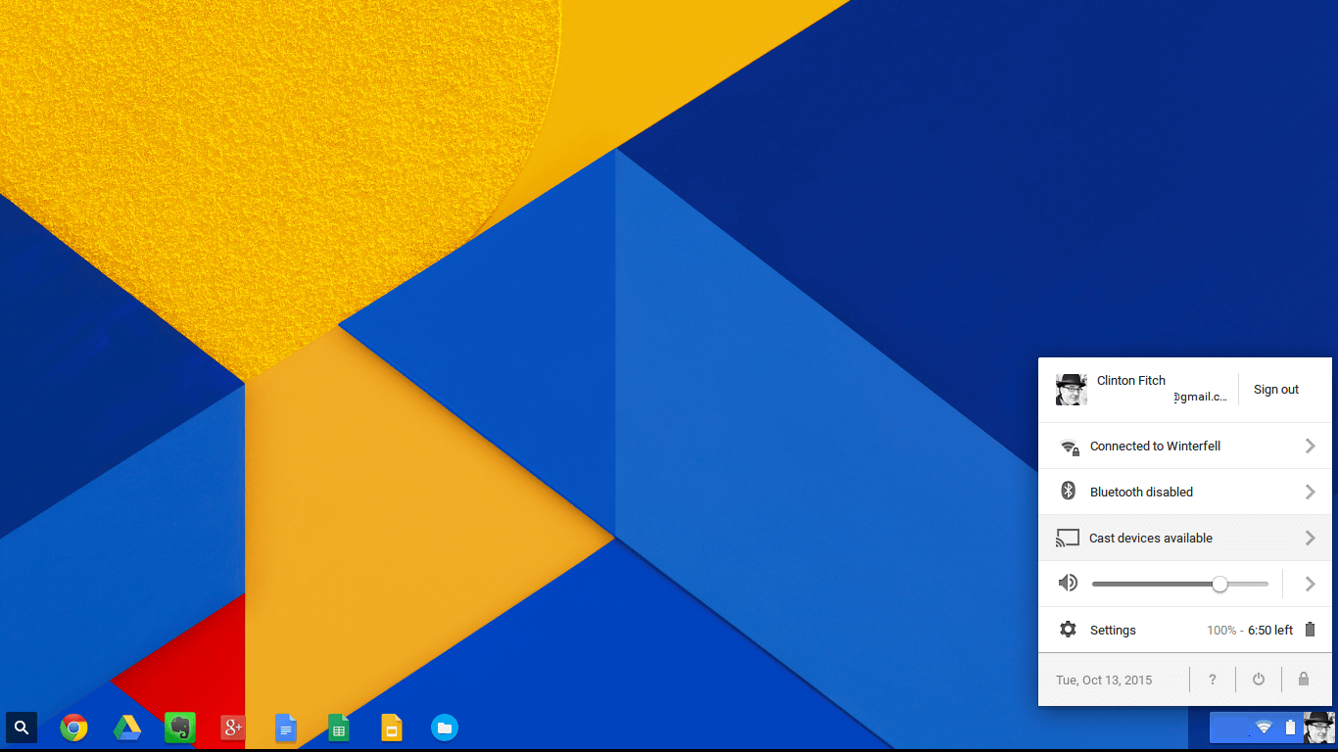Open Google Sheets shelf icon
The height and width of the screenshot is (752, 1338).
coord(339,728)
